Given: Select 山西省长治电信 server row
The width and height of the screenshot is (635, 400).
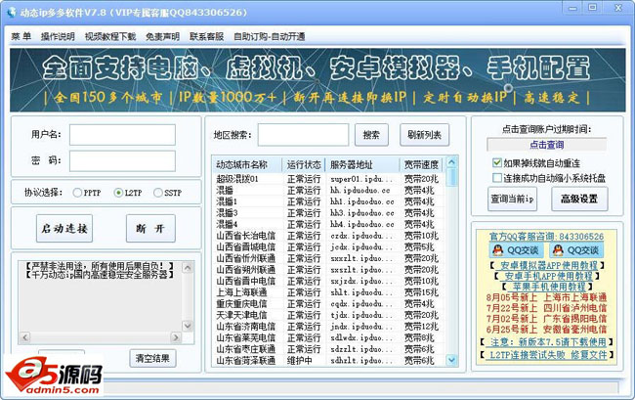Looking at the screenshot, I should [x=329, y=236].
